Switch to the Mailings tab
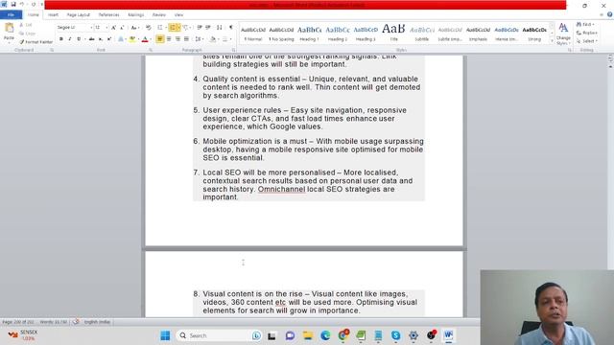Screen dimensions: 614x345 point(136,14)
